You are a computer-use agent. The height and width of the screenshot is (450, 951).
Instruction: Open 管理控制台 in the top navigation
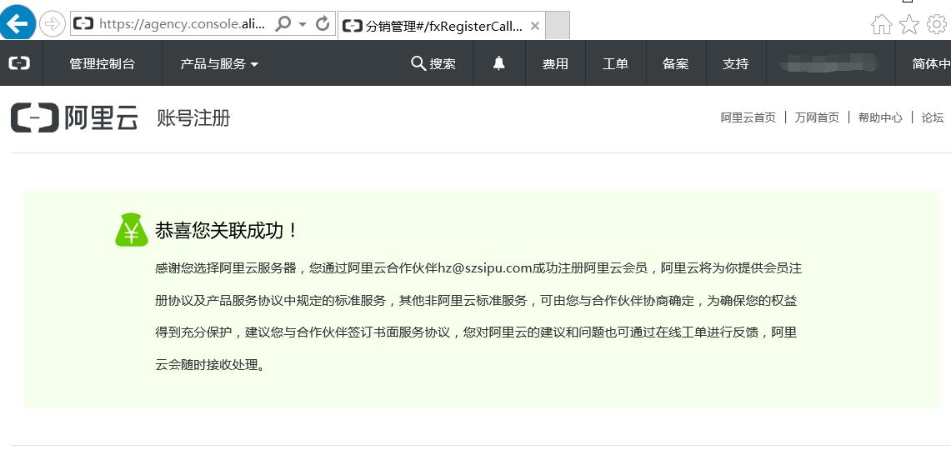pos(102,63)
